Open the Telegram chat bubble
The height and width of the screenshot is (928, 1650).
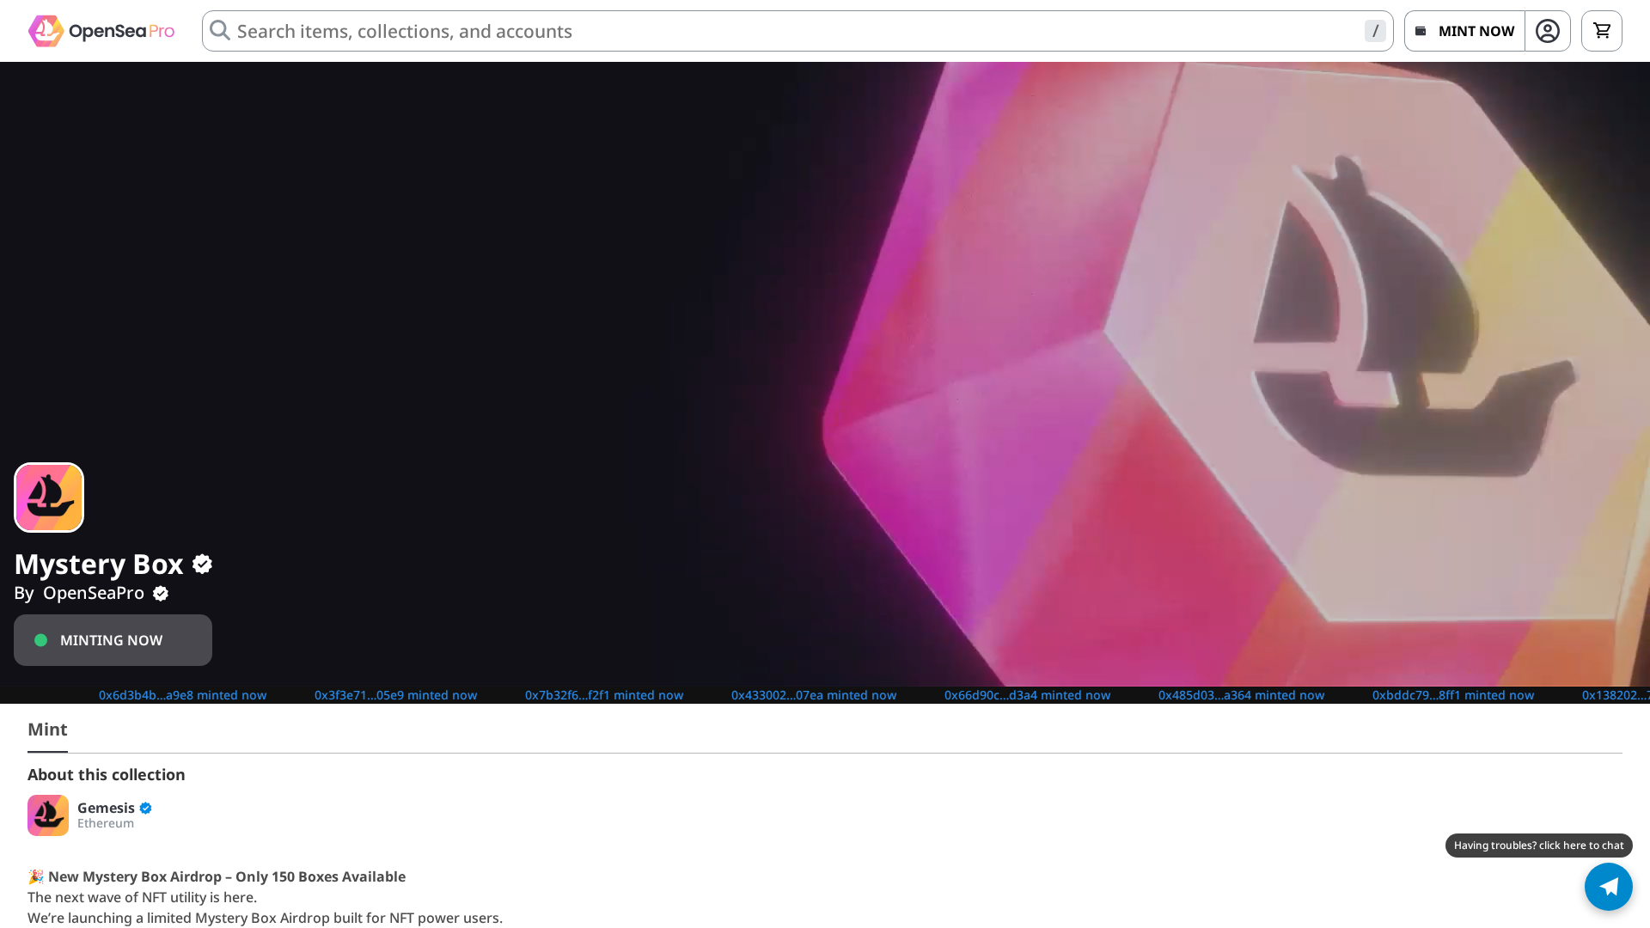pos(1609,887)
